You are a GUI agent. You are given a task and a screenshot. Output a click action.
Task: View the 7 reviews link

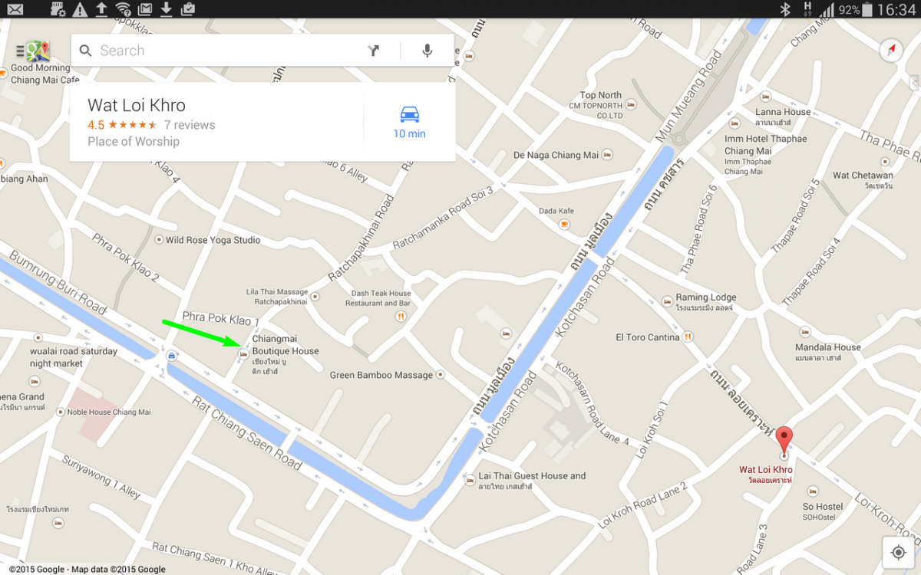pyautogui.click(x=190, y=125)
